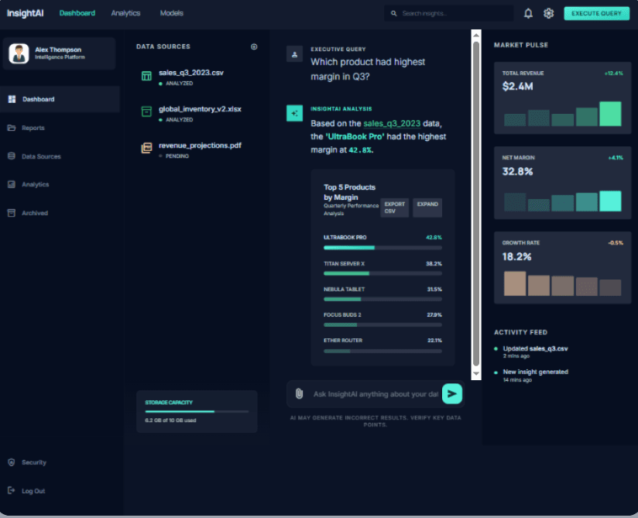Click the Export CSV button
This screenshot has width=638, height=518.
coord(394,208)
